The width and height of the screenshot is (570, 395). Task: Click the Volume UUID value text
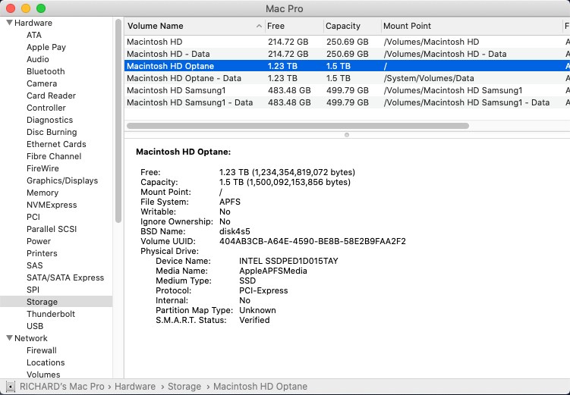[x=312, y=241]
